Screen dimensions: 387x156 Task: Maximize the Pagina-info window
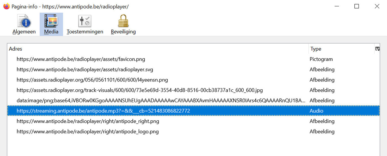click(x=356, y=6)
